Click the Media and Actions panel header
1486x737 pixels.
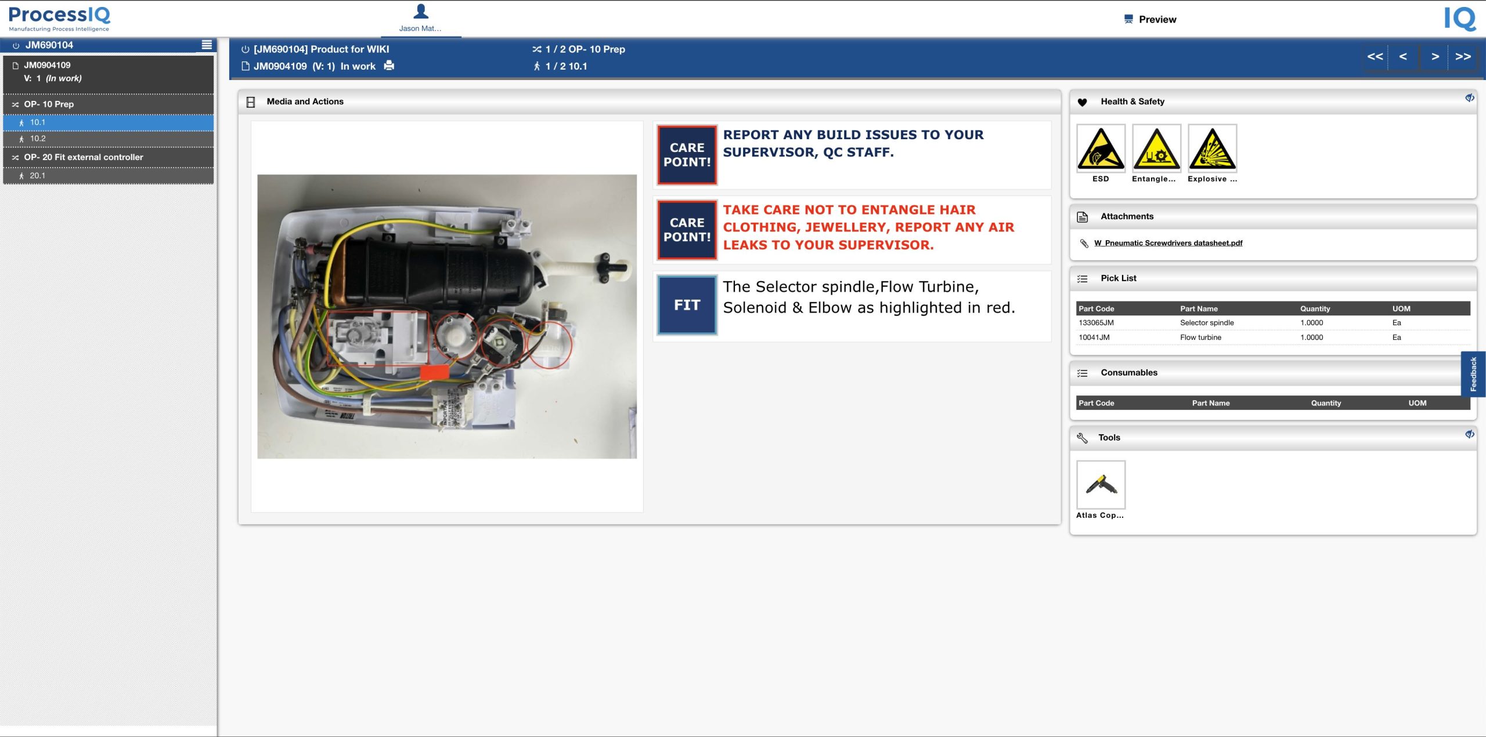point(649,102)
